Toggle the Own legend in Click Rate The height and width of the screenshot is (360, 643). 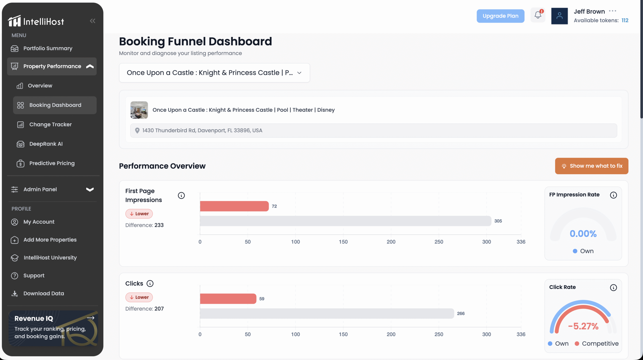[x=558, y=343]
